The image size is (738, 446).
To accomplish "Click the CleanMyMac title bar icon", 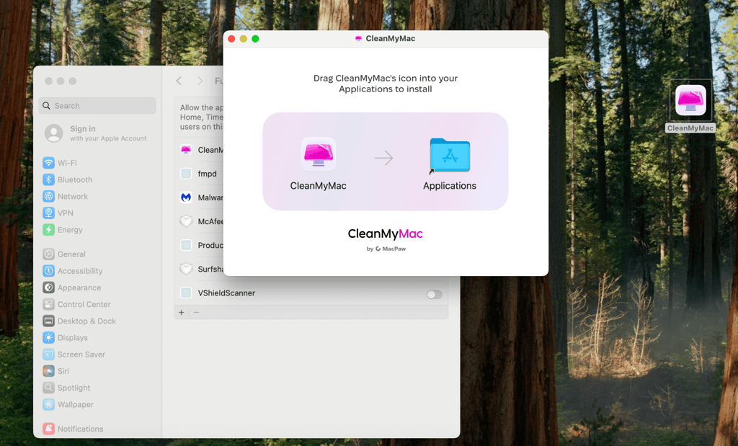I will (x=359, y=39).
